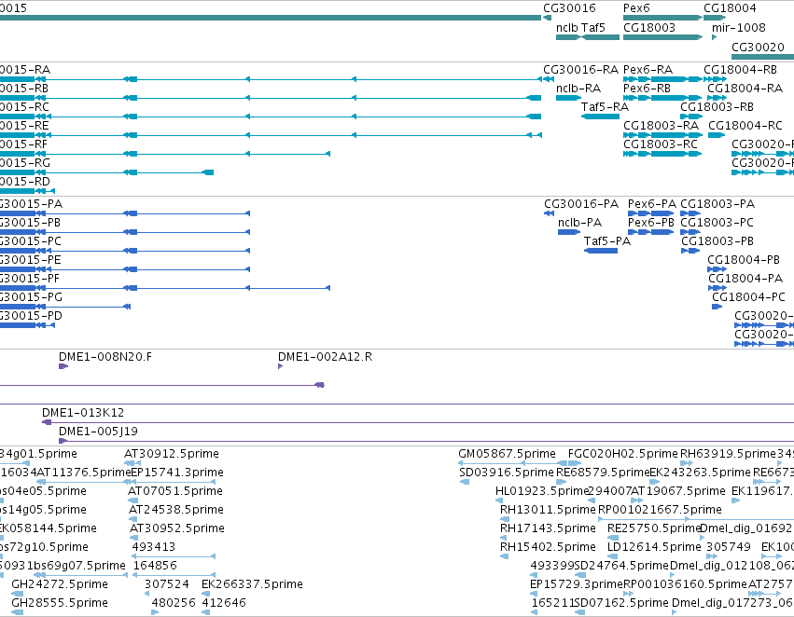Open the EK266337.5prime EST label
The width and height of the screenshot is (794, 617).
(252, 584)
